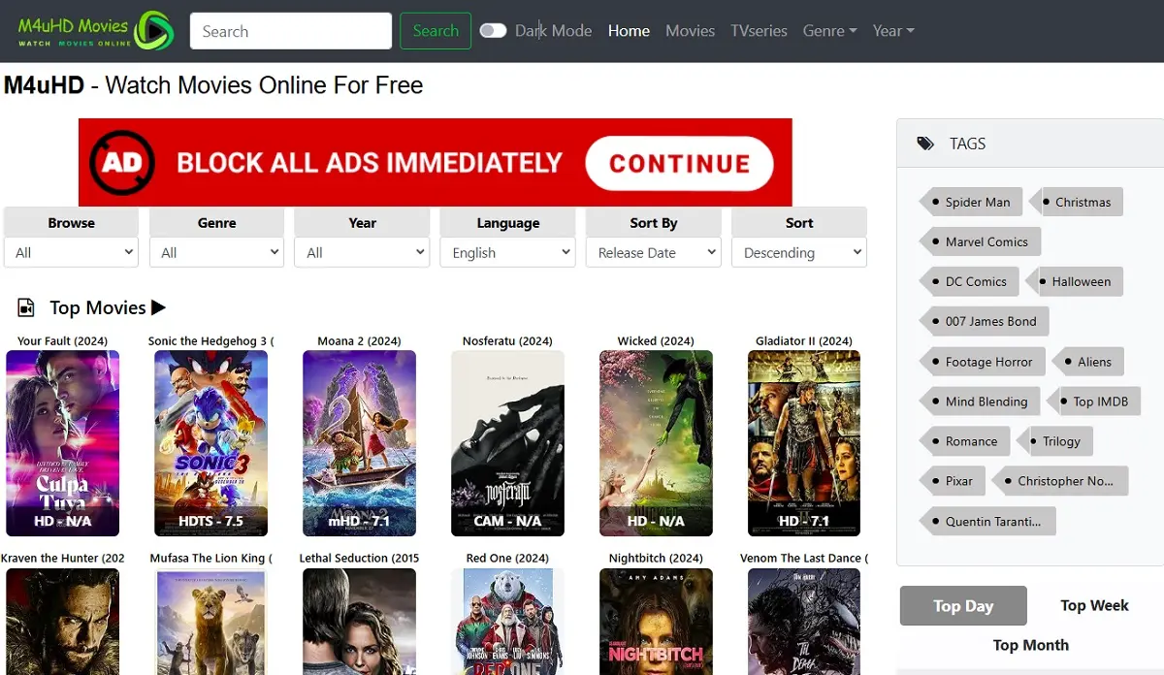Open the Gladiator II (2024) poster
The height and width of the screenshot is (675, 1164).
point(803,443)
